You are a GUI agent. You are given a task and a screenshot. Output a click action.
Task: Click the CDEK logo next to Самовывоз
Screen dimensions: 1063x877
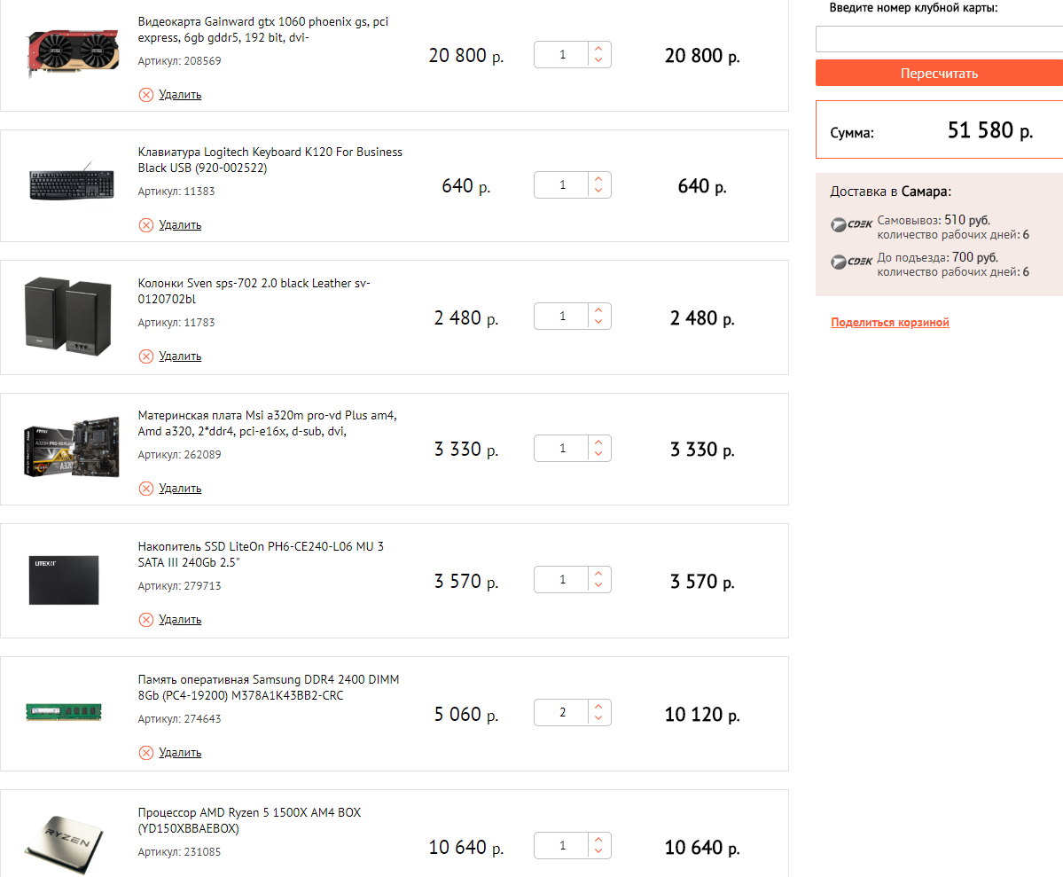point(851,224)
